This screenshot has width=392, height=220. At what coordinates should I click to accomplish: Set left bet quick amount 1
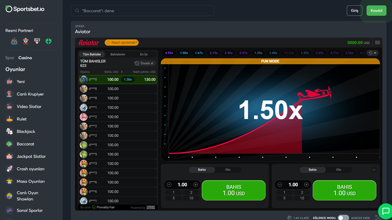point(173,193)
